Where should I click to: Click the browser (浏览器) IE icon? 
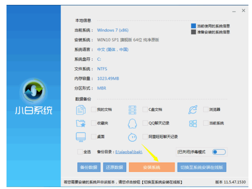(x=192, y=110)
